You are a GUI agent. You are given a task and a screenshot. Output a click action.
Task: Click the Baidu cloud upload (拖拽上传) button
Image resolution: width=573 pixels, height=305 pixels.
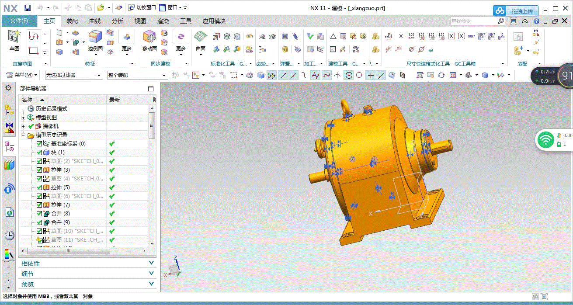click(x=516, y=10)
